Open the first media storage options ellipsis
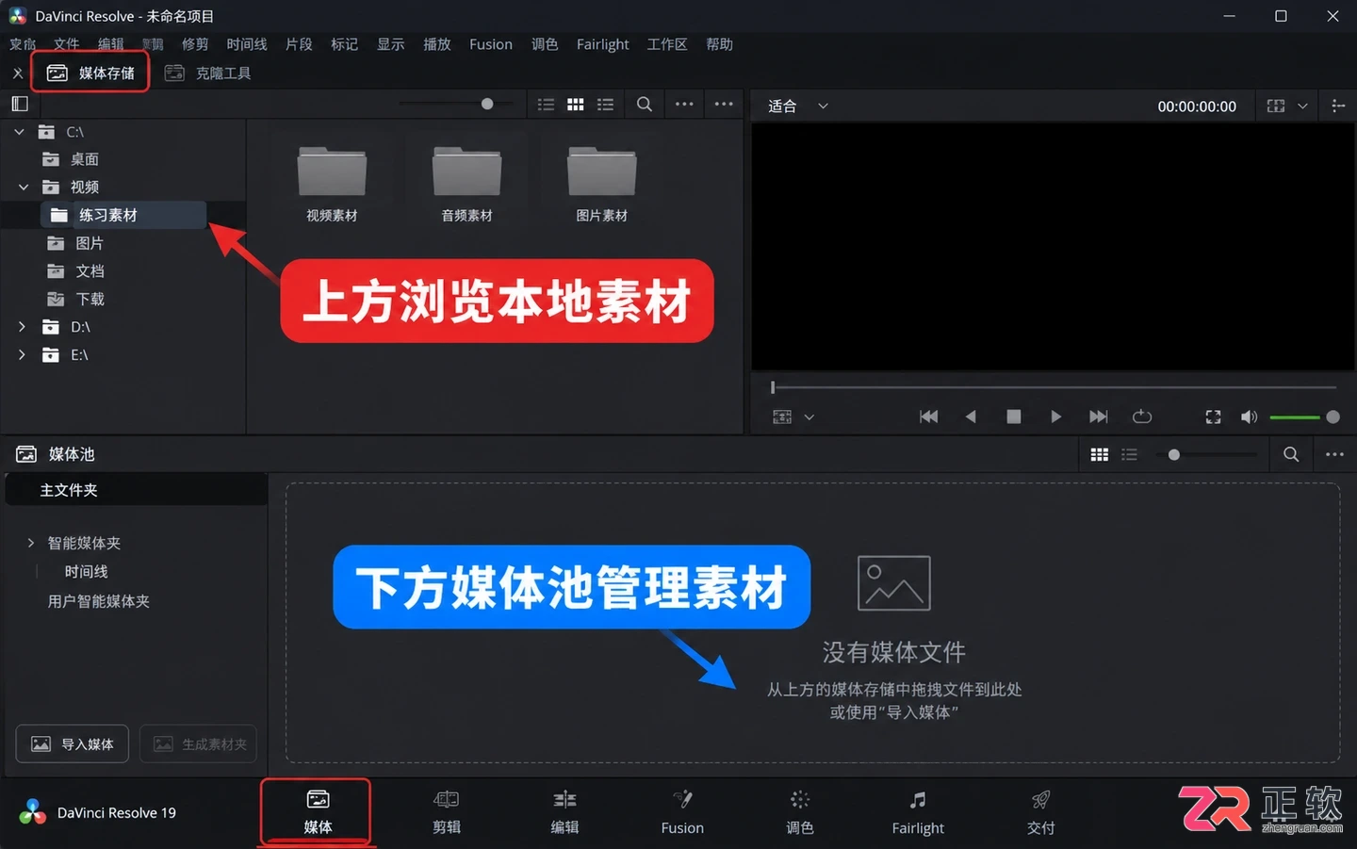Viewport: 1357px width, 849px height. point(684,105)
